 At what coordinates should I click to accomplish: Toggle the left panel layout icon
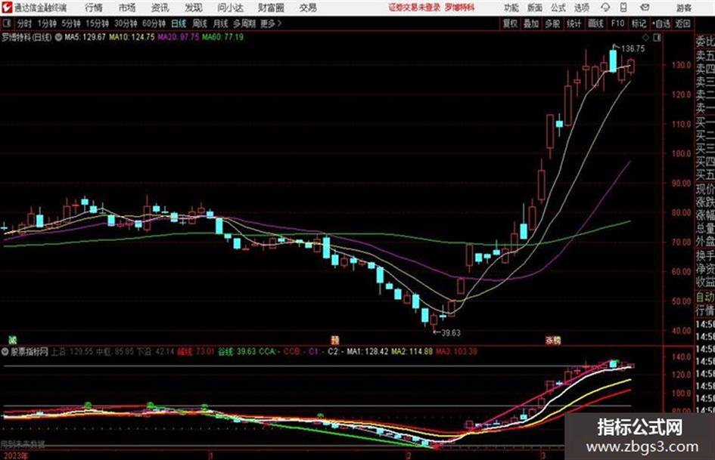click(6, 23)
